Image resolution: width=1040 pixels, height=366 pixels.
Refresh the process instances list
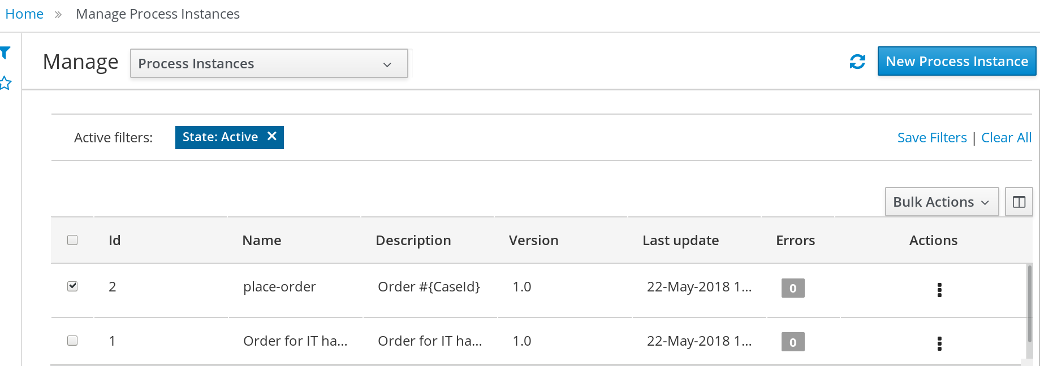point(857,62)
